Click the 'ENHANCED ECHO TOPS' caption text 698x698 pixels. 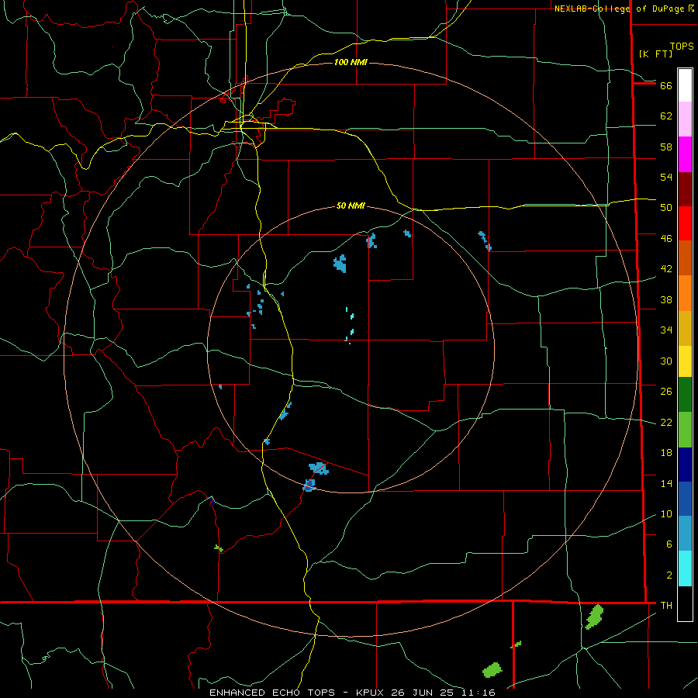(x=272, y=693)
